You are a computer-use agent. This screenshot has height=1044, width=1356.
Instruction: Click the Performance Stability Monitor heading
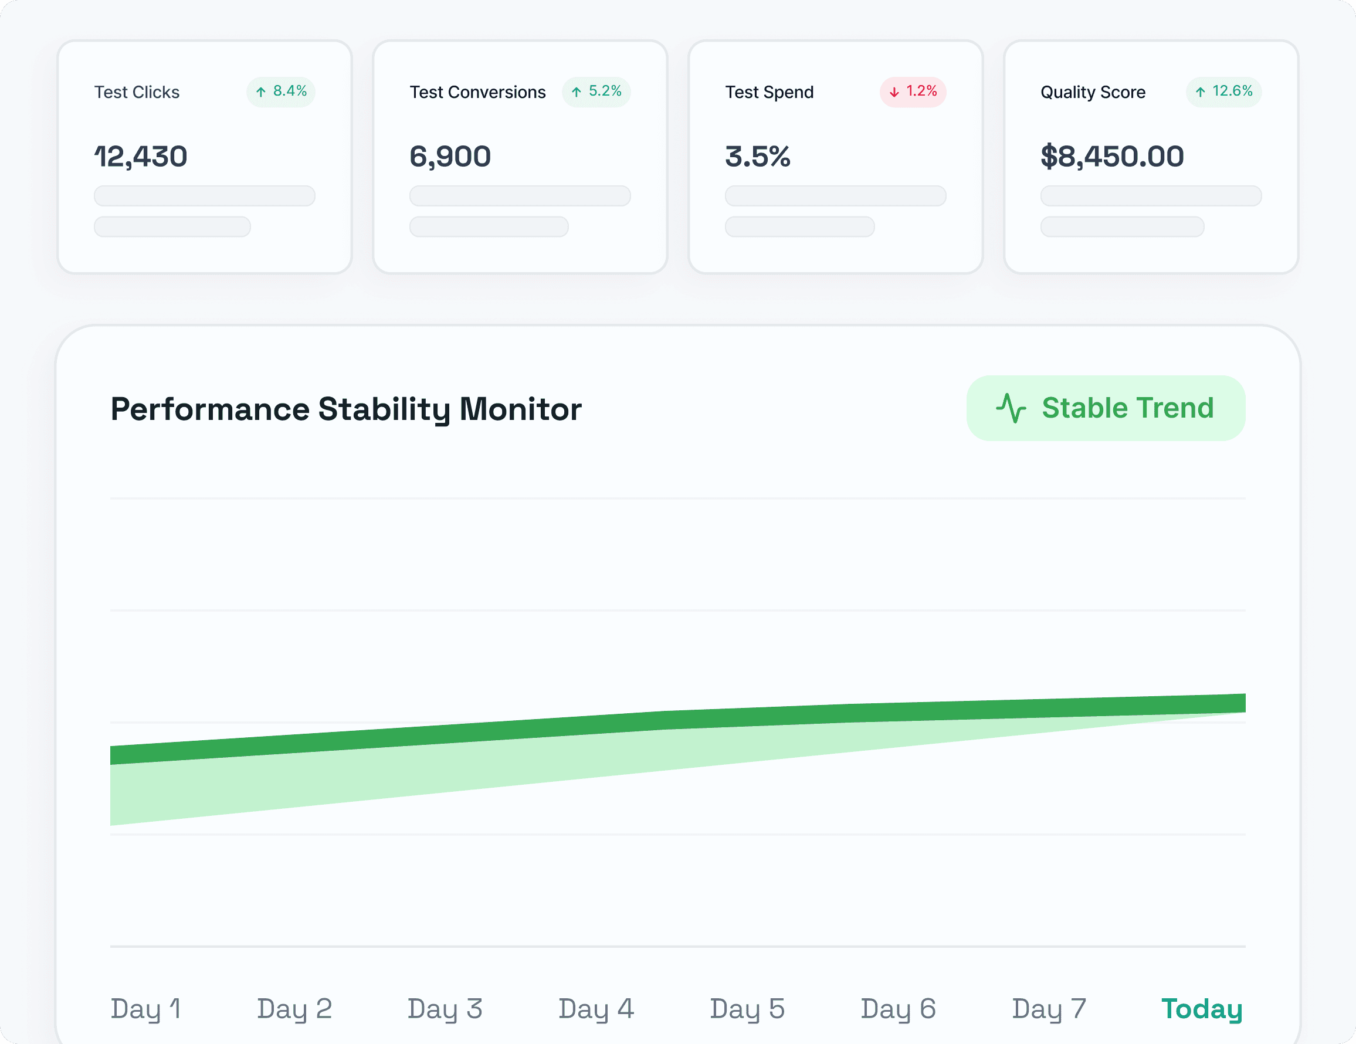(346, 409)
